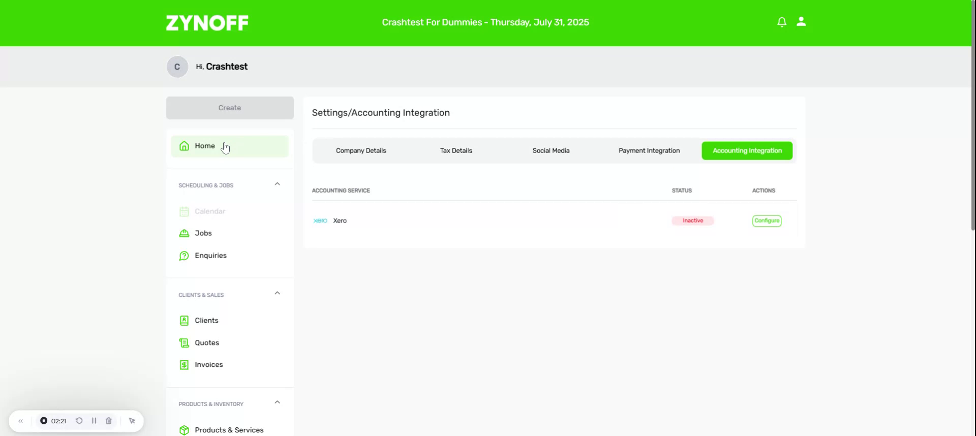This screenshot has width=976, height=436.
Task: Open the user profile icon menu
Action: pyautogui.click(x=801, y=22)
